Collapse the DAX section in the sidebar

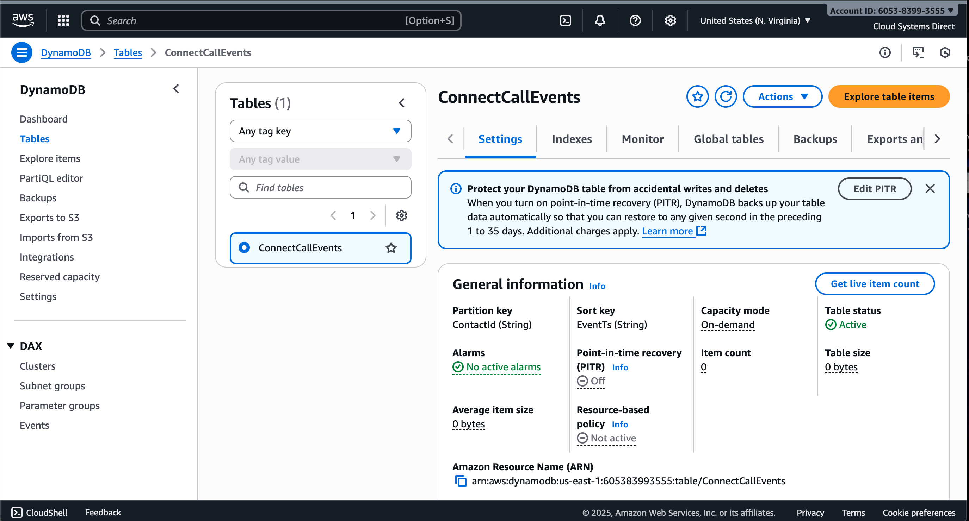pos(11,345)
